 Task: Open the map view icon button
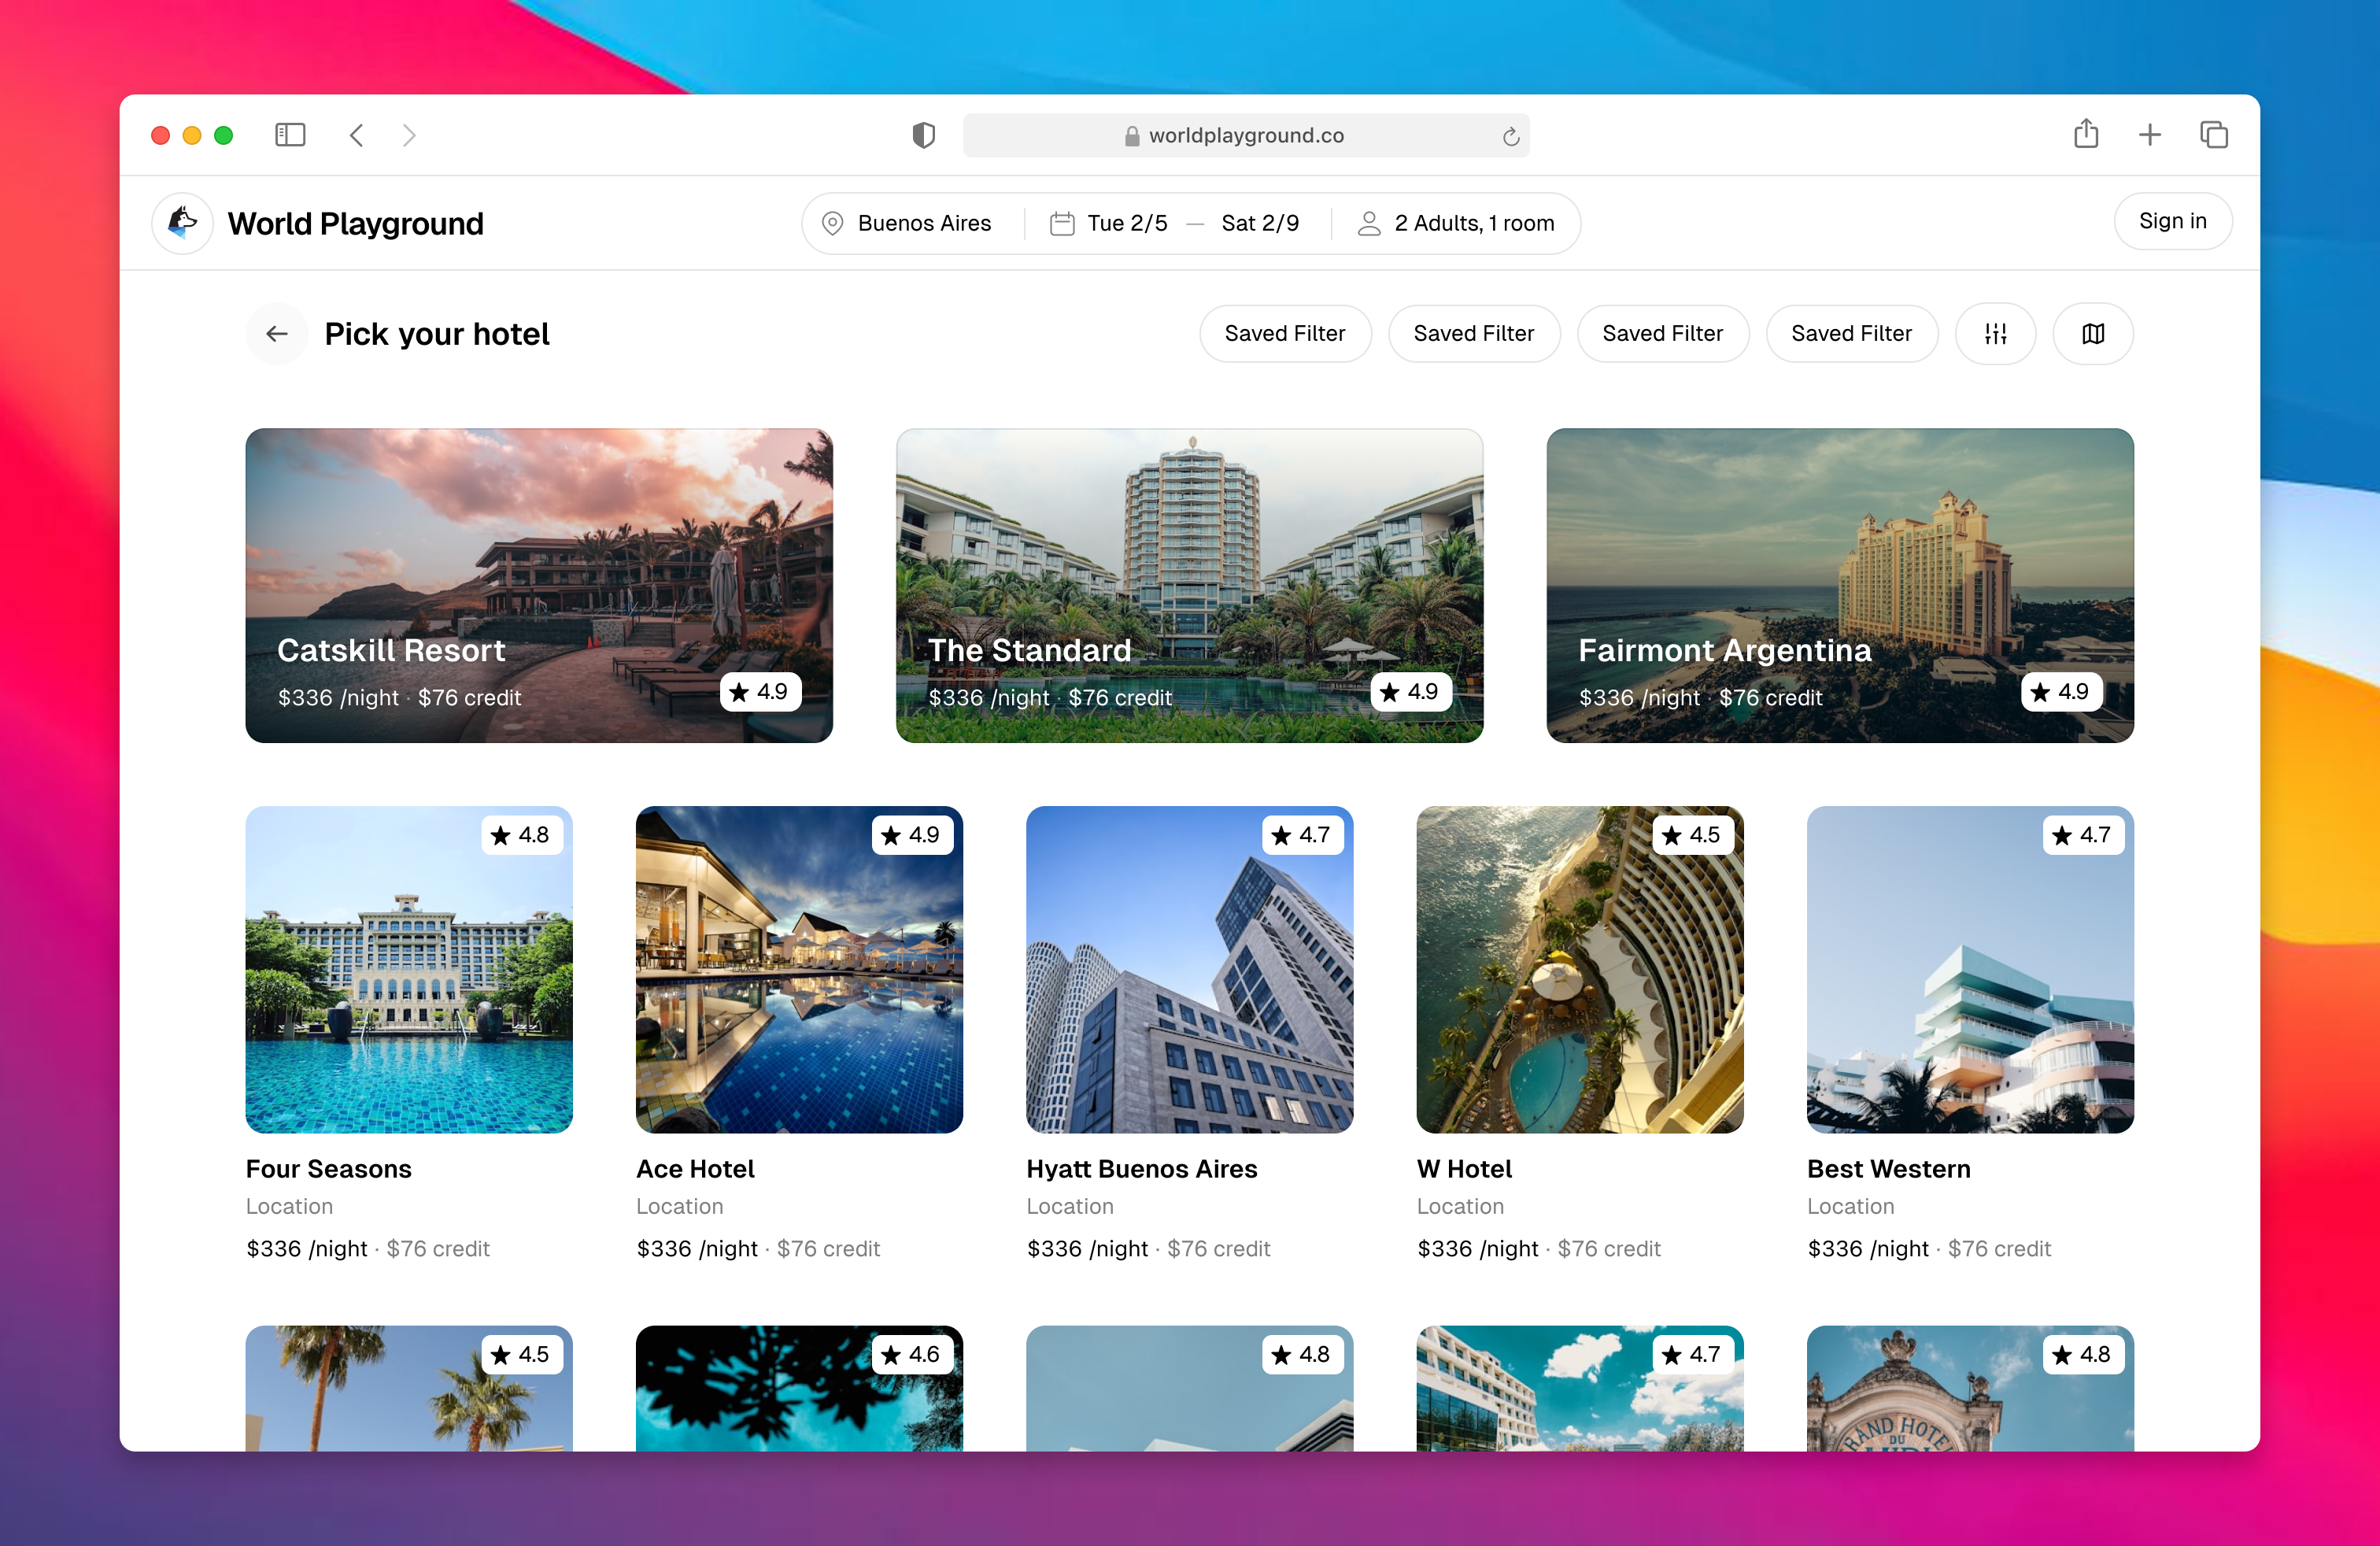2093,333
